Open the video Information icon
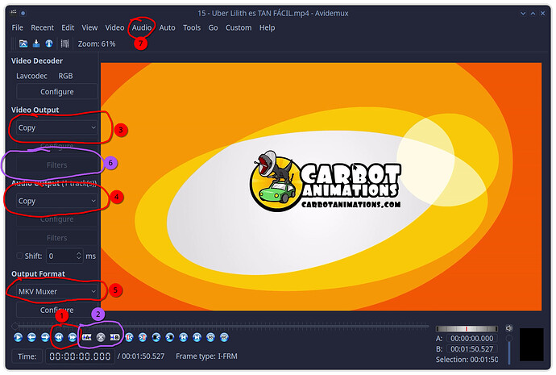The image size is (556, 375). pos(49,44)
